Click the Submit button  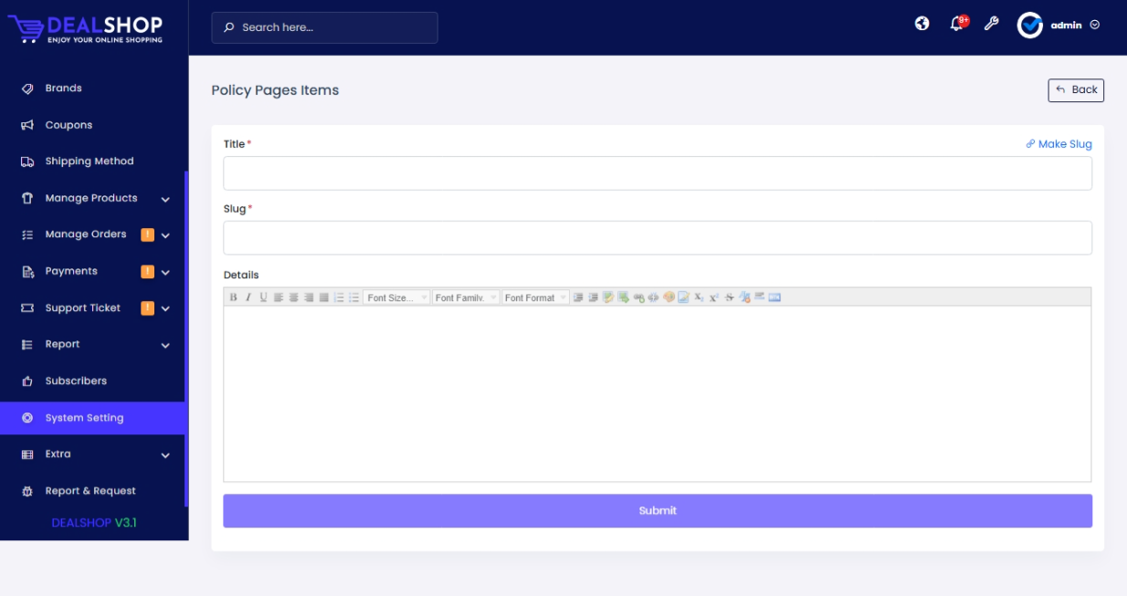click(x=657, y=511)
